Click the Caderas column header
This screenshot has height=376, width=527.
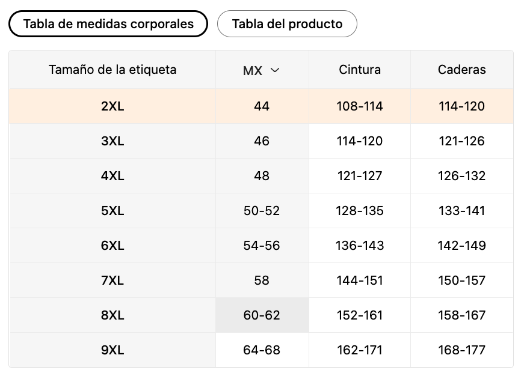pos(461,70)
